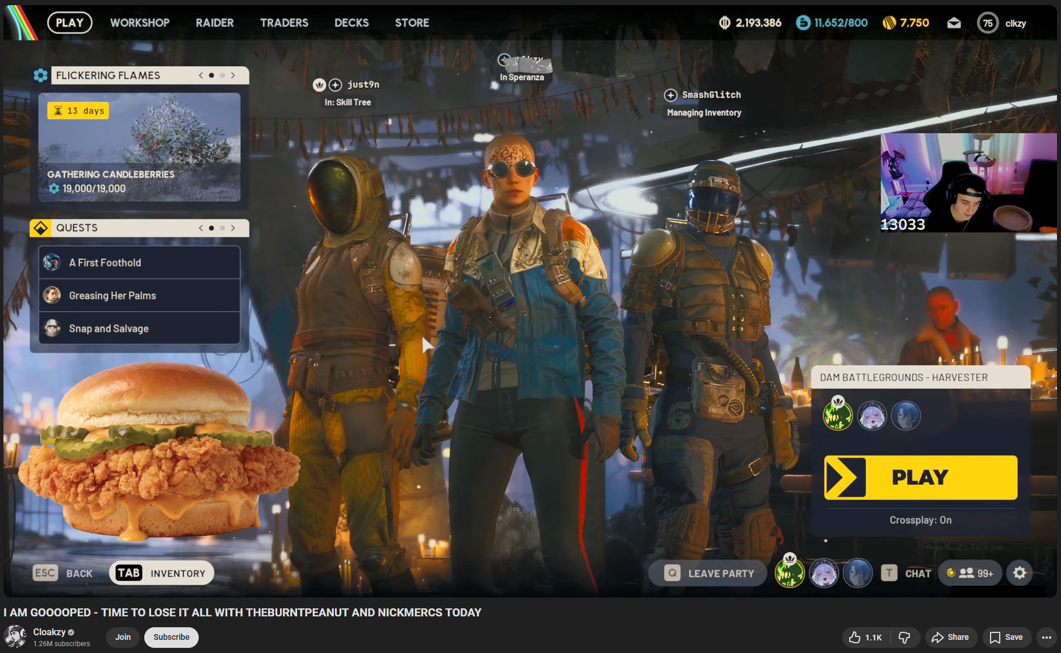Click the Dam Battlegrounds - Harvester map header

click(x=921, y=377)
